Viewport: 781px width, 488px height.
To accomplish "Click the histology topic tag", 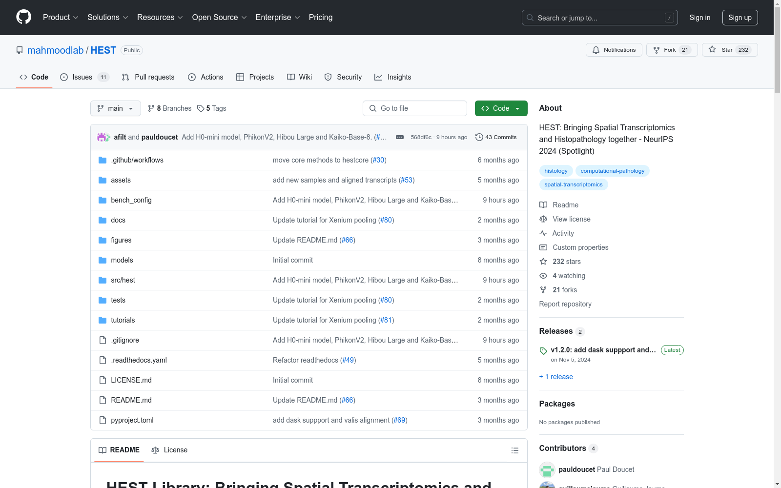I will pyautogui.click(x=556, y=171).
